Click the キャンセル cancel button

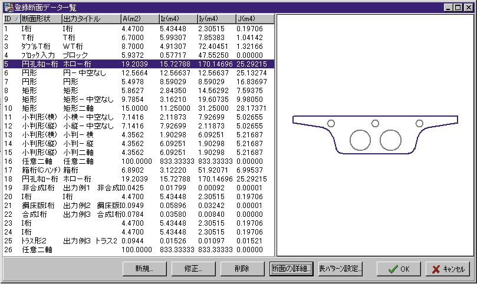pos(448,269)
